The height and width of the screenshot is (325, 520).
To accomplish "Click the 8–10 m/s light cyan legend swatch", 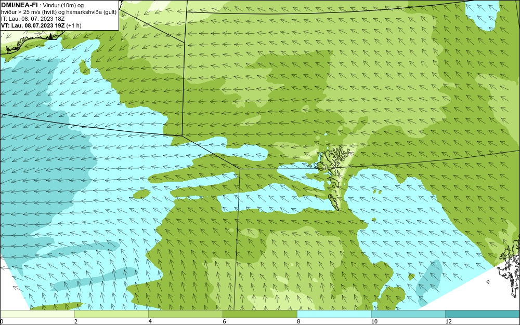I will pyautogui.click(x=334, y=314).
